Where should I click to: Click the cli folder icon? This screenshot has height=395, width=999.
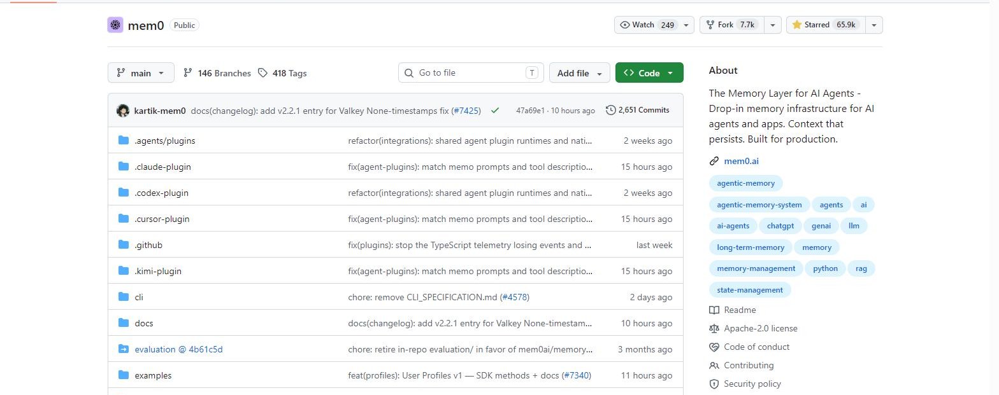pyautogui.click(x=124, y=297)
